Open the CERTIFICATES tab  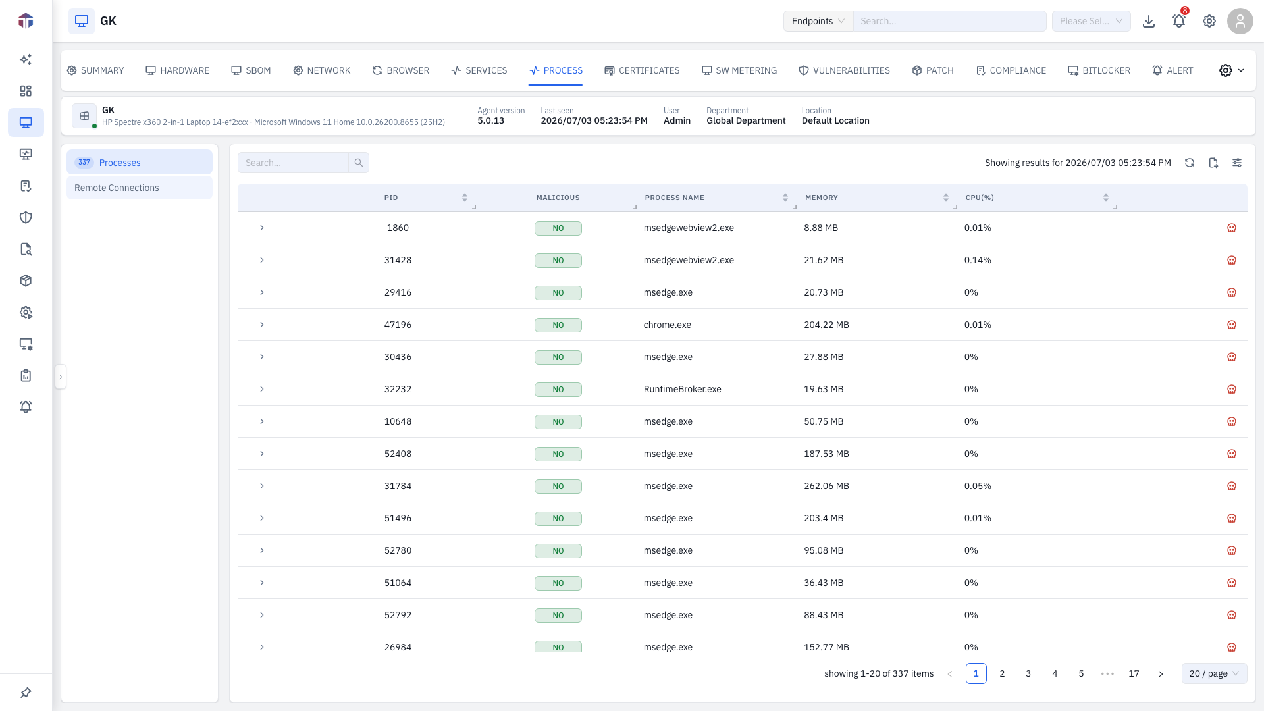(x=642, y=70)
